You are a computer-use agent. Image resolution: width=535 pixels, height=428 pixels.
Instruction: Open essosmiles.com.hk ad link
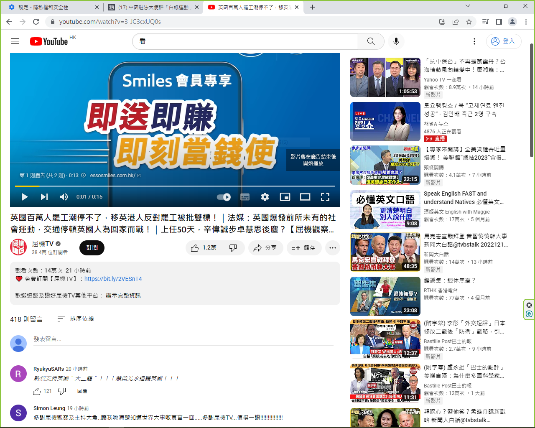point(115,176)
